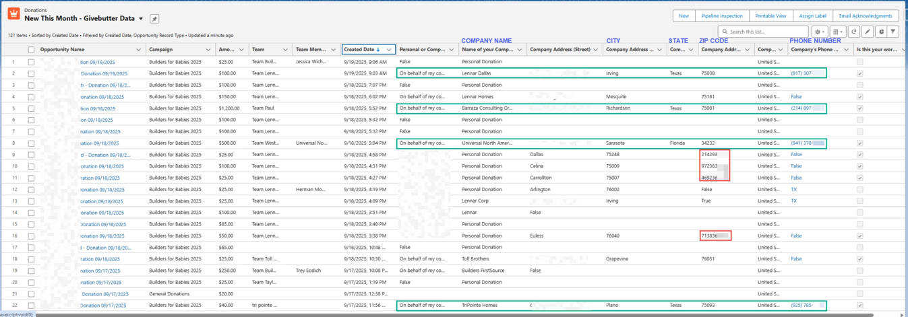Viewport: 908px width, 317px height.
Task: Show charts using the pie chart icon
Action: [880, 32]
